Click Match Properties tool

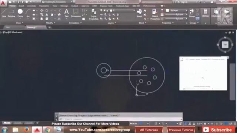point(155,14)
